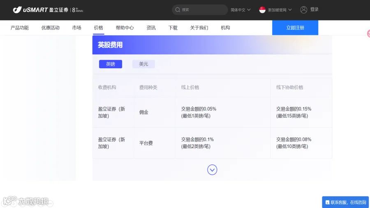This screenshot has height=208, width=370.
Task: Open the 优惠活动 menu
Action: (x=51, y=28)
